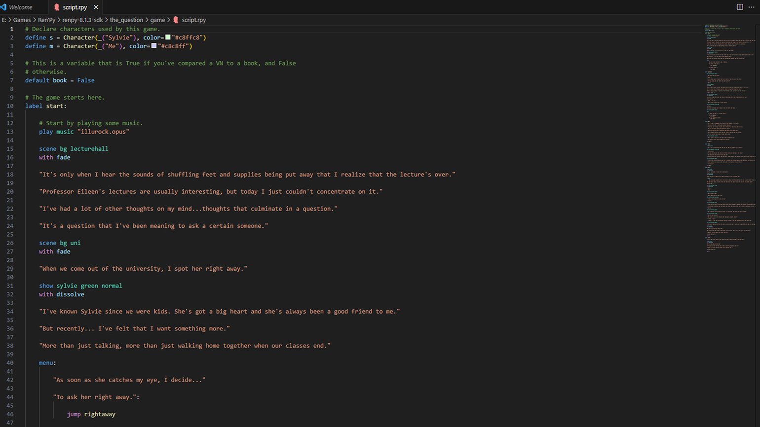This screenshot has width=760, height=427.
Task: Click the Split Editor Right icon
Action: 739,7
